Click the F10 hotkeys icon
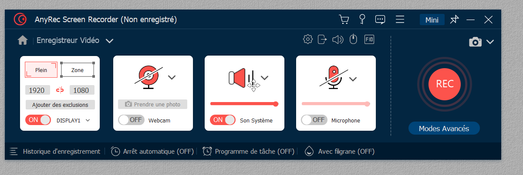 [369, 39]
